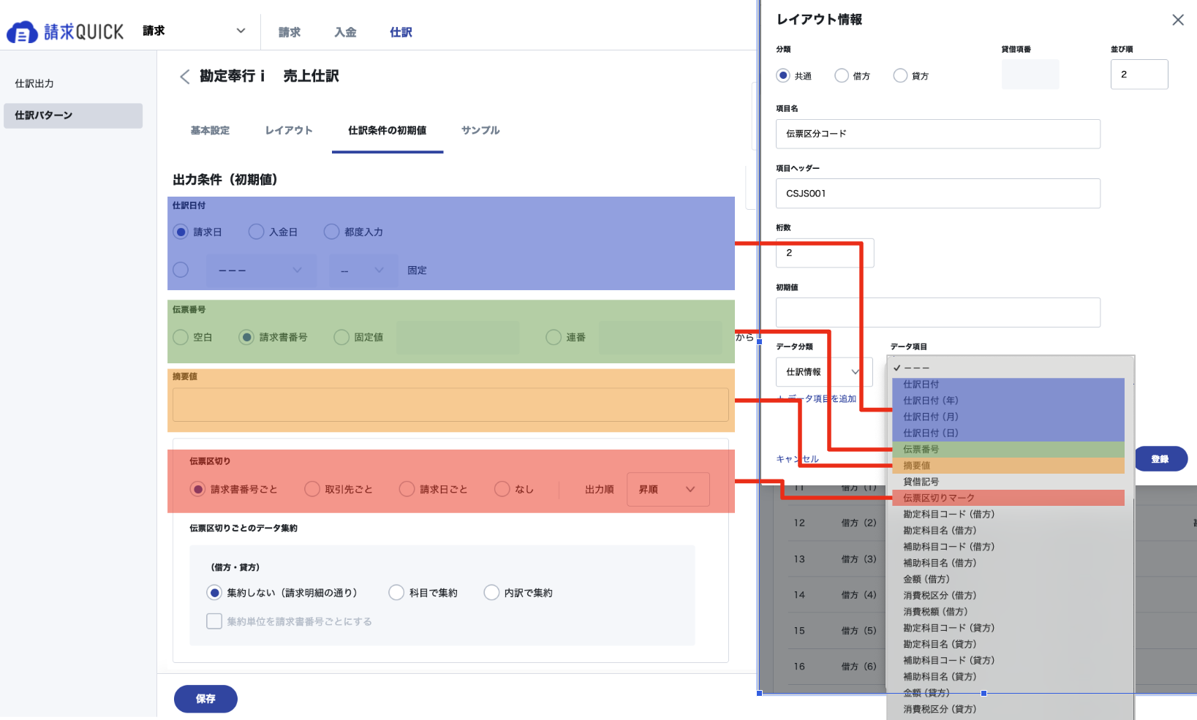This screenshot has height=720, width=1197.
Task: Select 取引先ごと for 伝票区切り
Action: coord(312,489)
